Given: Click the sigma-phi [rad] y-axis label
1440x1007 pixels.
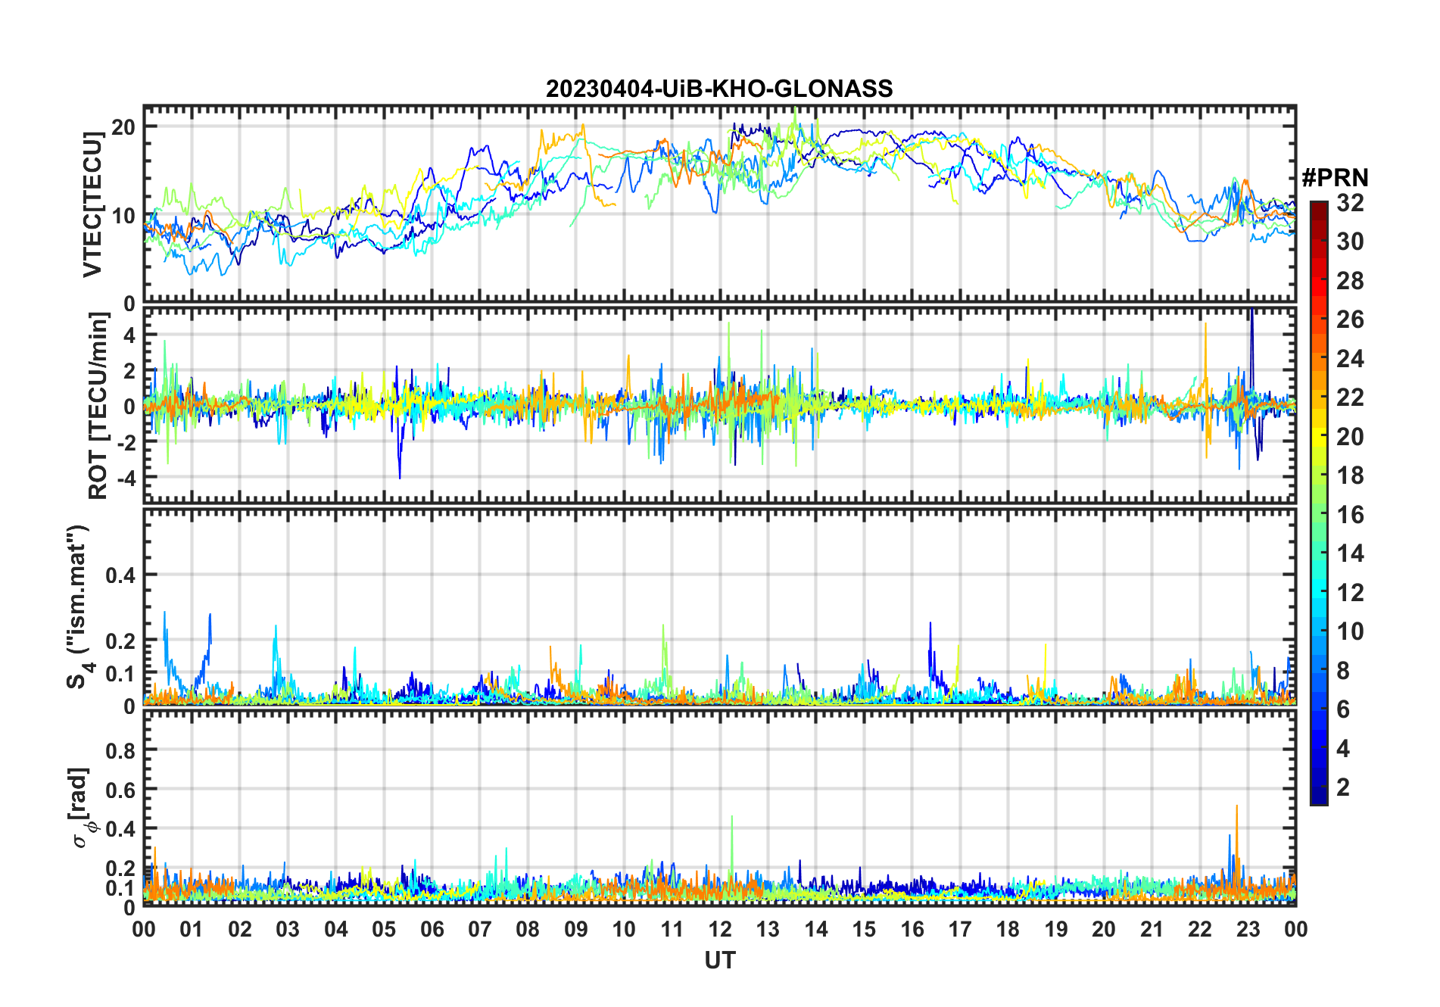Looking at the screenshot, I should (81, 808).
